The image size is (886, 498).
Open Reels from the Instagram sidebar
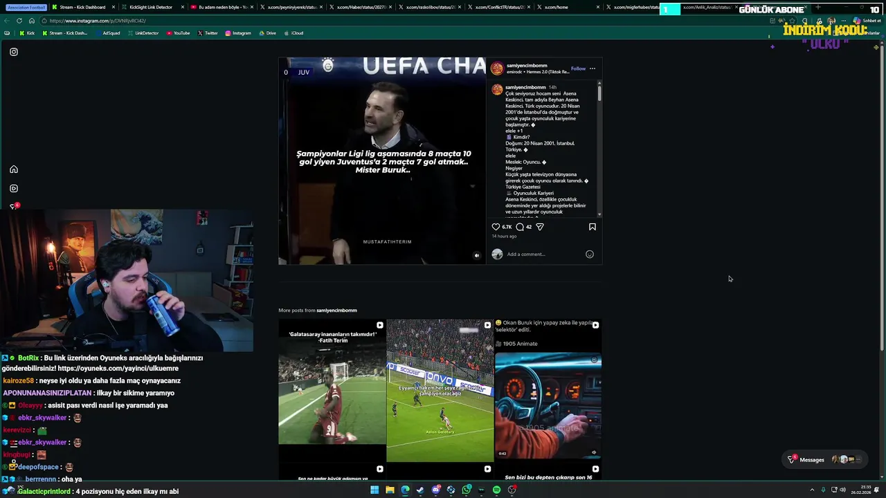[x=14, y=188]
